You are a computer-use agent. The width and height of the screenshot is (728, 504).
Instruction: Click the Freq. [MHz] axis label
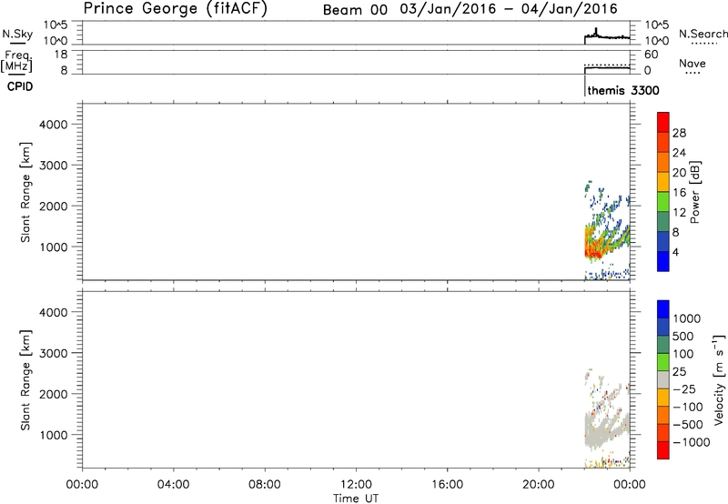pos(16,61)
